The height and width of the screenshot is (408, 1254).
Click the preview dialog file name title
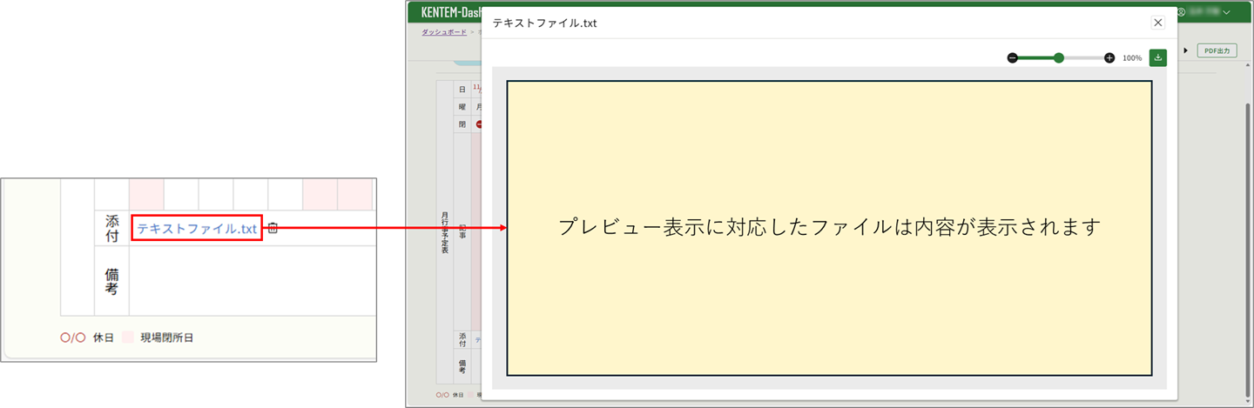click(x=544, y=23)
